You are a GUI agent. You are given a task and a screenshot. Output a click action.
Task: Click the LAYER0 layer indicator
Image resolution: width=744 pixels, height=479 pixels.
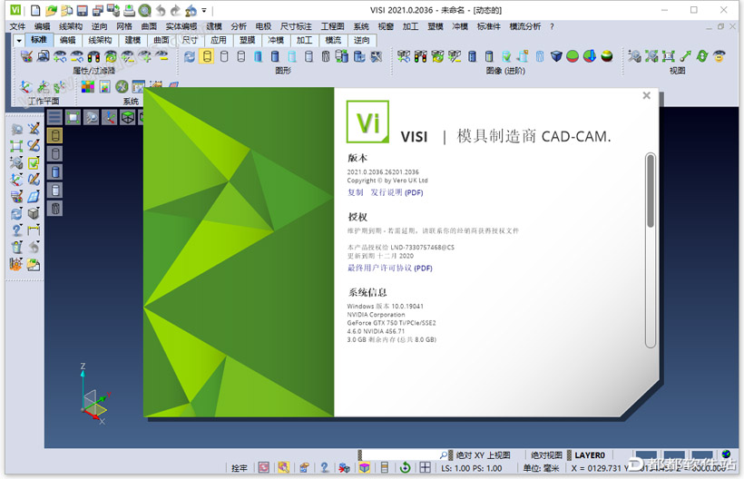point(590,455)
